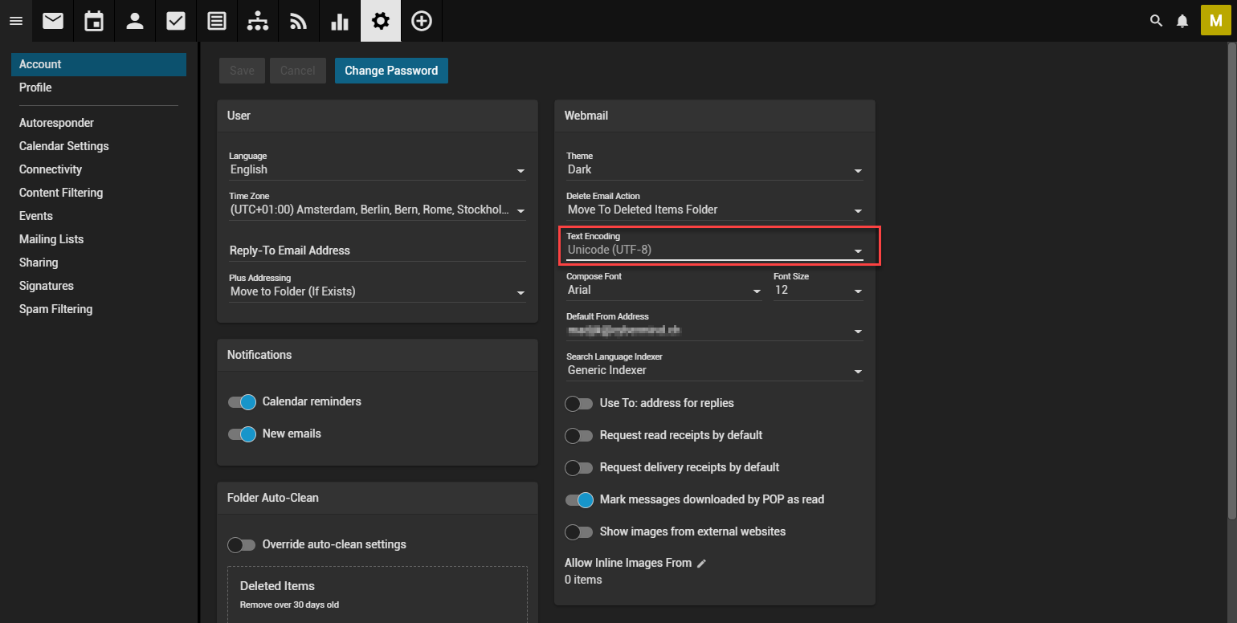1237x623 pixels.
Task: Open the Time Zone dropdown
Action: (377, 210)
